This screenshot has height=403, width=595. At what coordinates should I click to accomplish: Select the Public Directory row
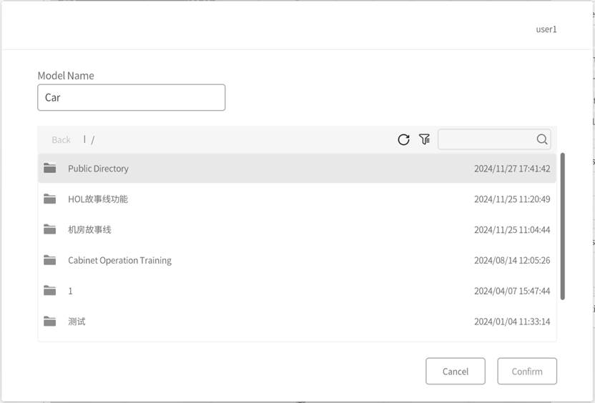coord(286,169)
